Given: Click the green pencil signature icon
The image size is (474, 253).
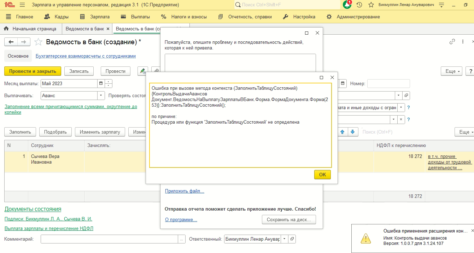Looking at the screenshot, I should 143,71.
